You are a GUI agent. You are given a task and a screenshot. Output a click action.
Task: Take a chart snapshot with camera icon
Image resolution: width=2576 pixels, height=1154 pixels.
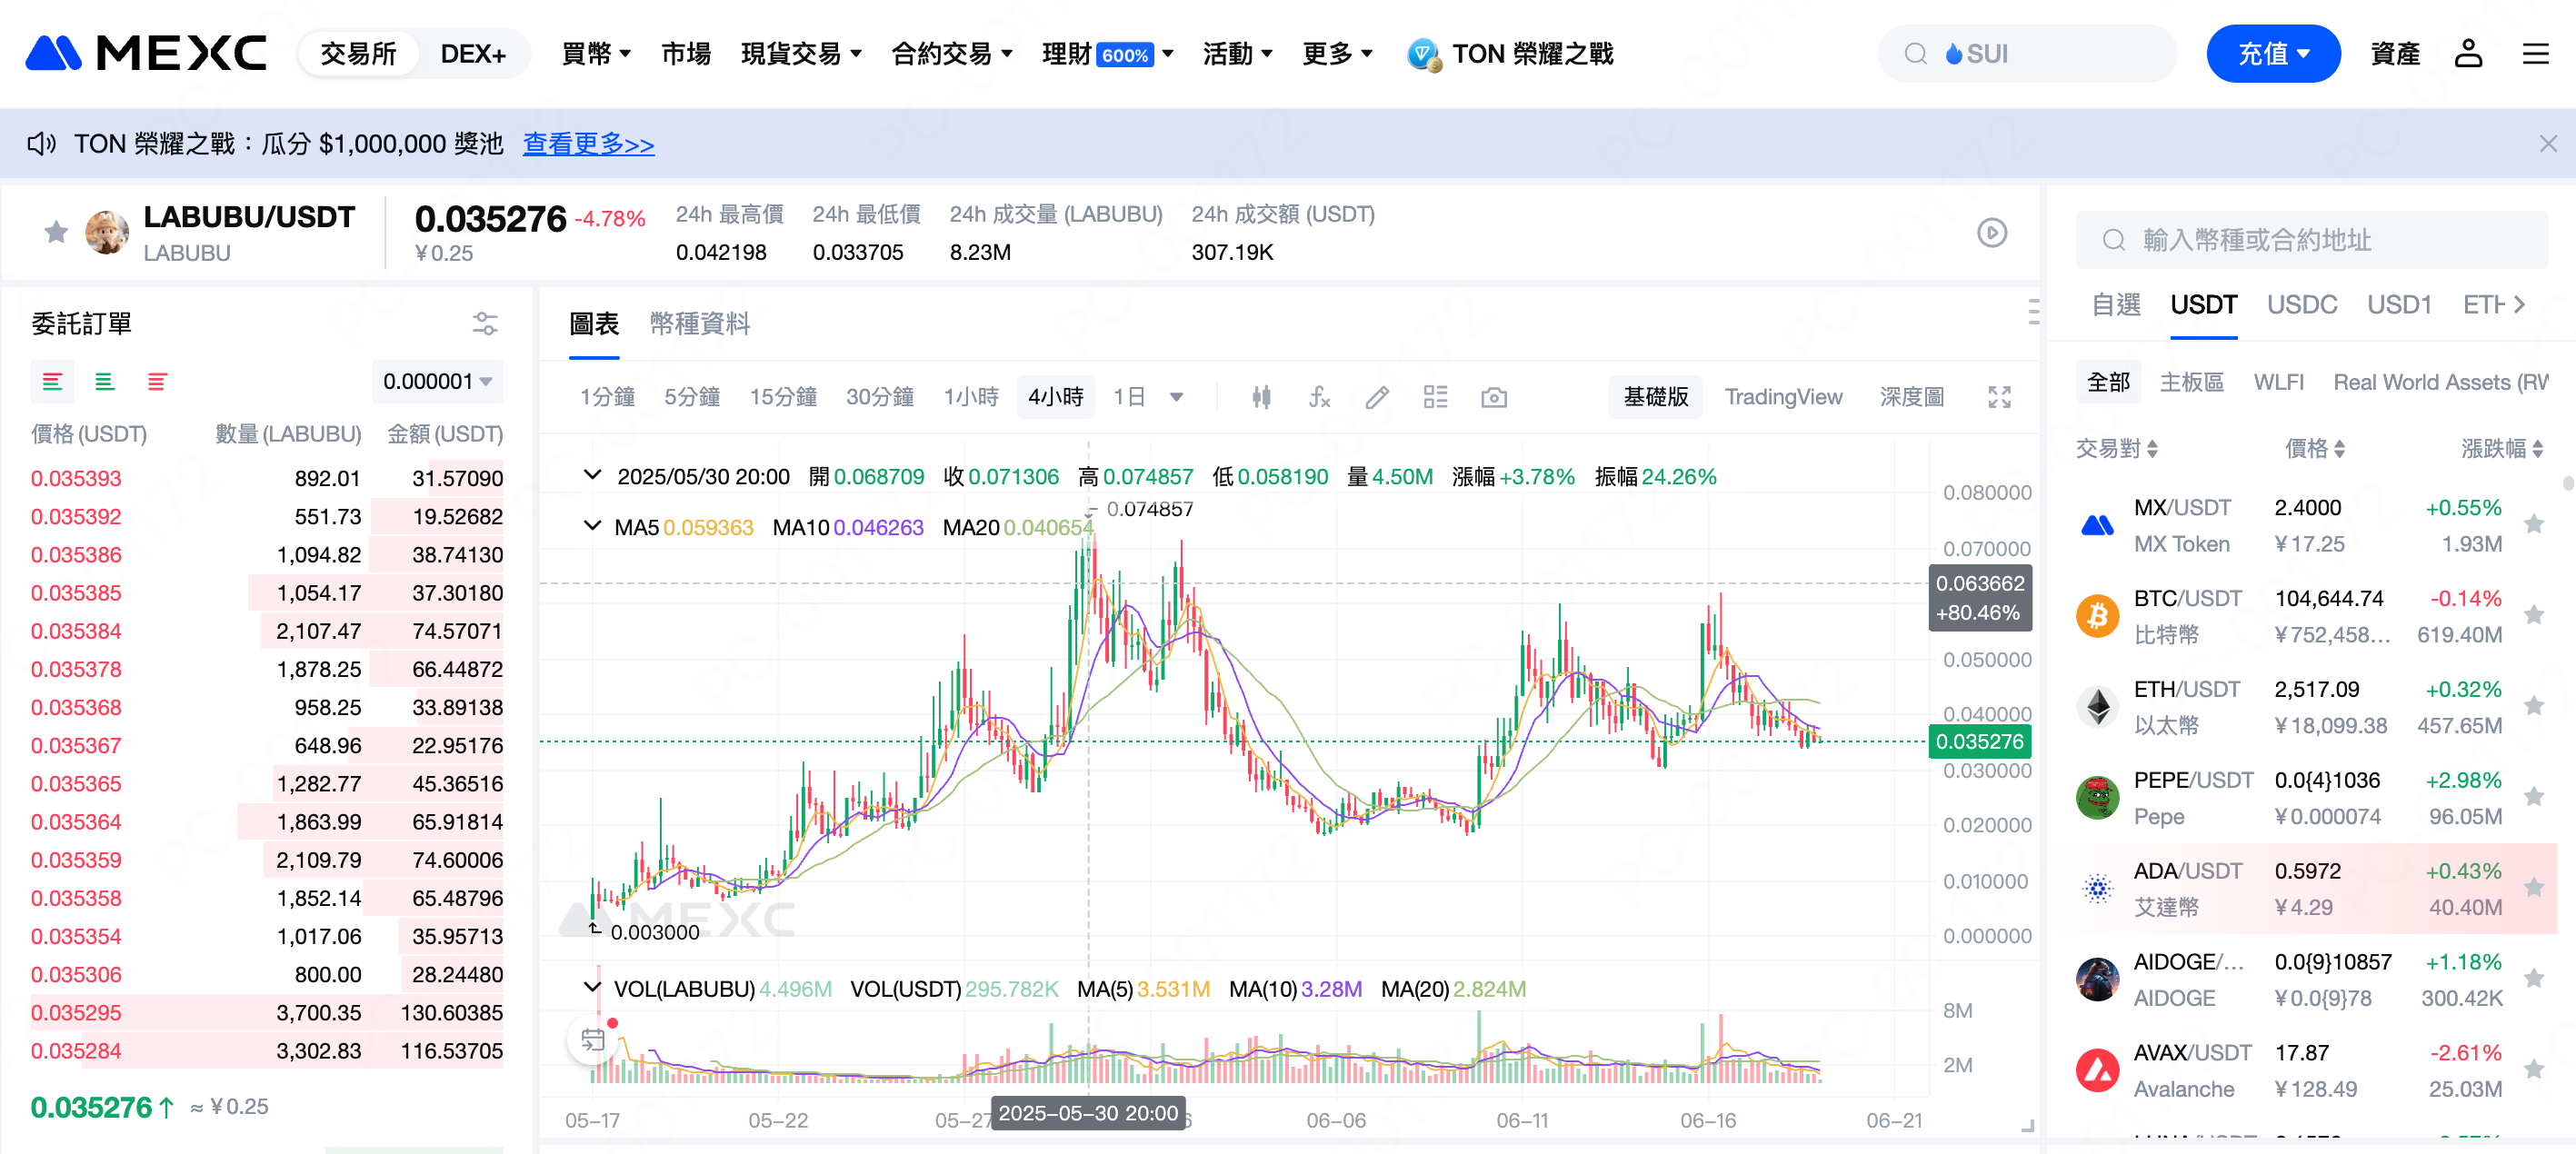click(1494, 397)
